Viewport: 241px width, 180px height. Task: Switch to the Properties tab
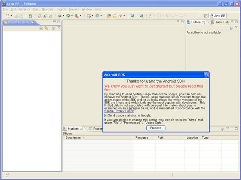96,129
